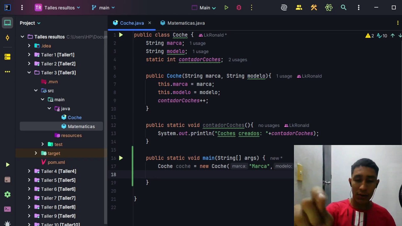Open build tools hammer-wrench icon
This screenshot has height=226, width=402.
click(314, 8)
